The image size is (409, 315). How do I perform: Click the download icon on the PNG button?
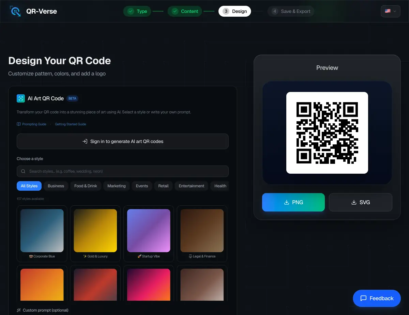pos(286,202)
